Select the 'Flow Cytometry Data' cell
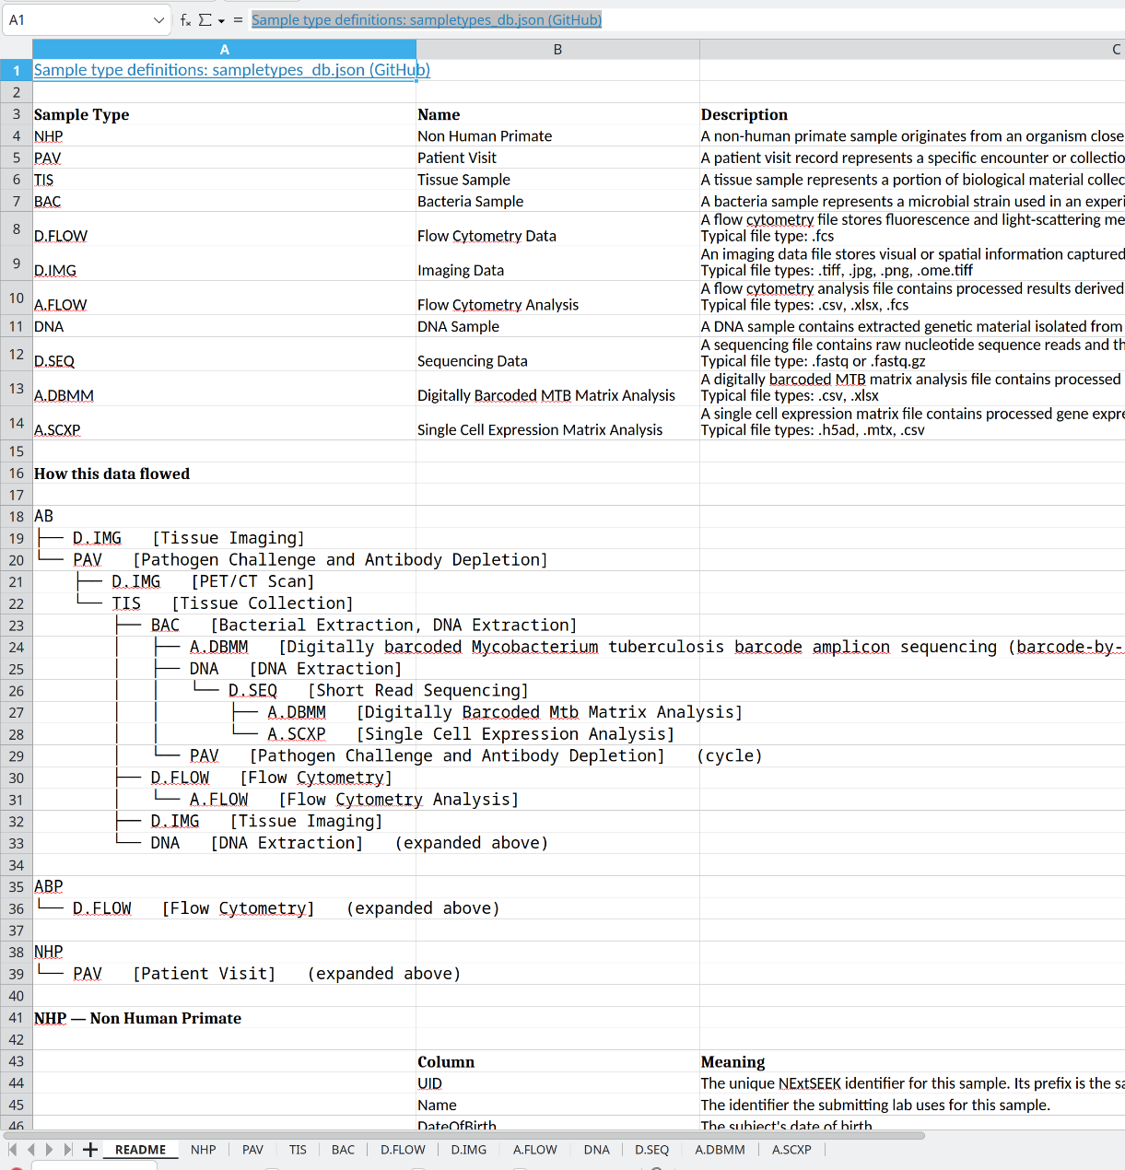The width and height of the screenshot is (1125, 1170). coord(557,228)
